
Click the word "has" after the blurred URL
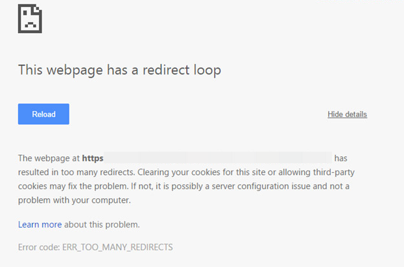point(341,157)
